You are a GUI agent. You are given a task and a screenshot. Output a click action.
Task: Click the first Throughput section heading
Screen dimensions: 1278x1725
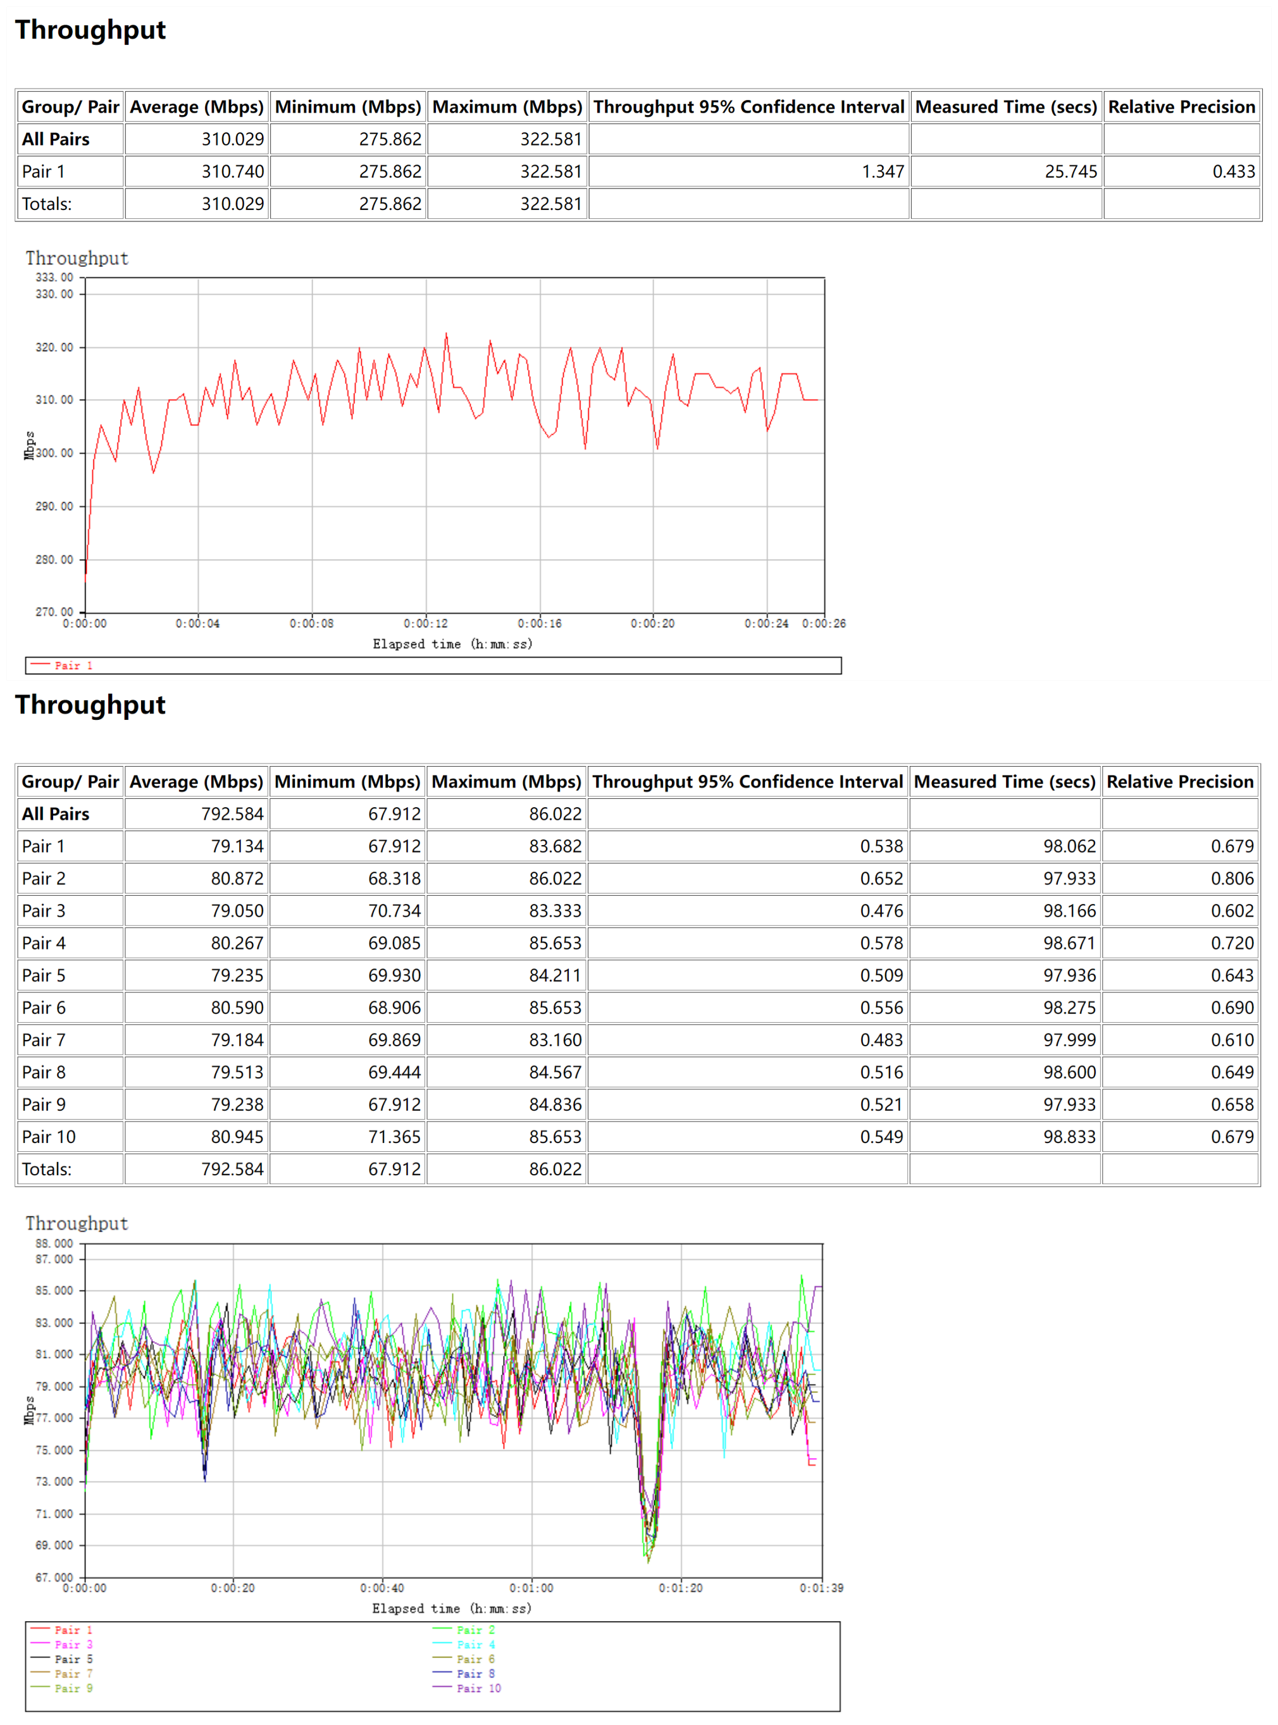click(x=90, y=29)
